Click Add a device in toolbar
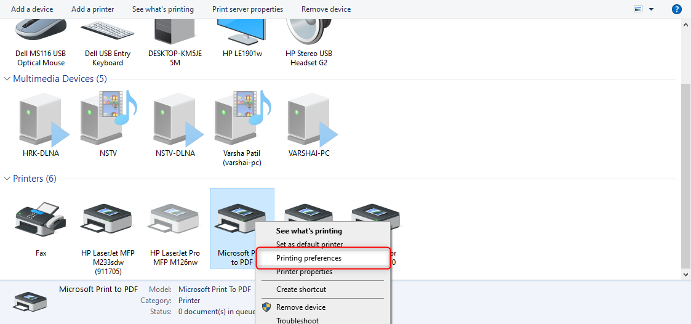The width and height of the screenshot is (691, 324). [32, 9]
